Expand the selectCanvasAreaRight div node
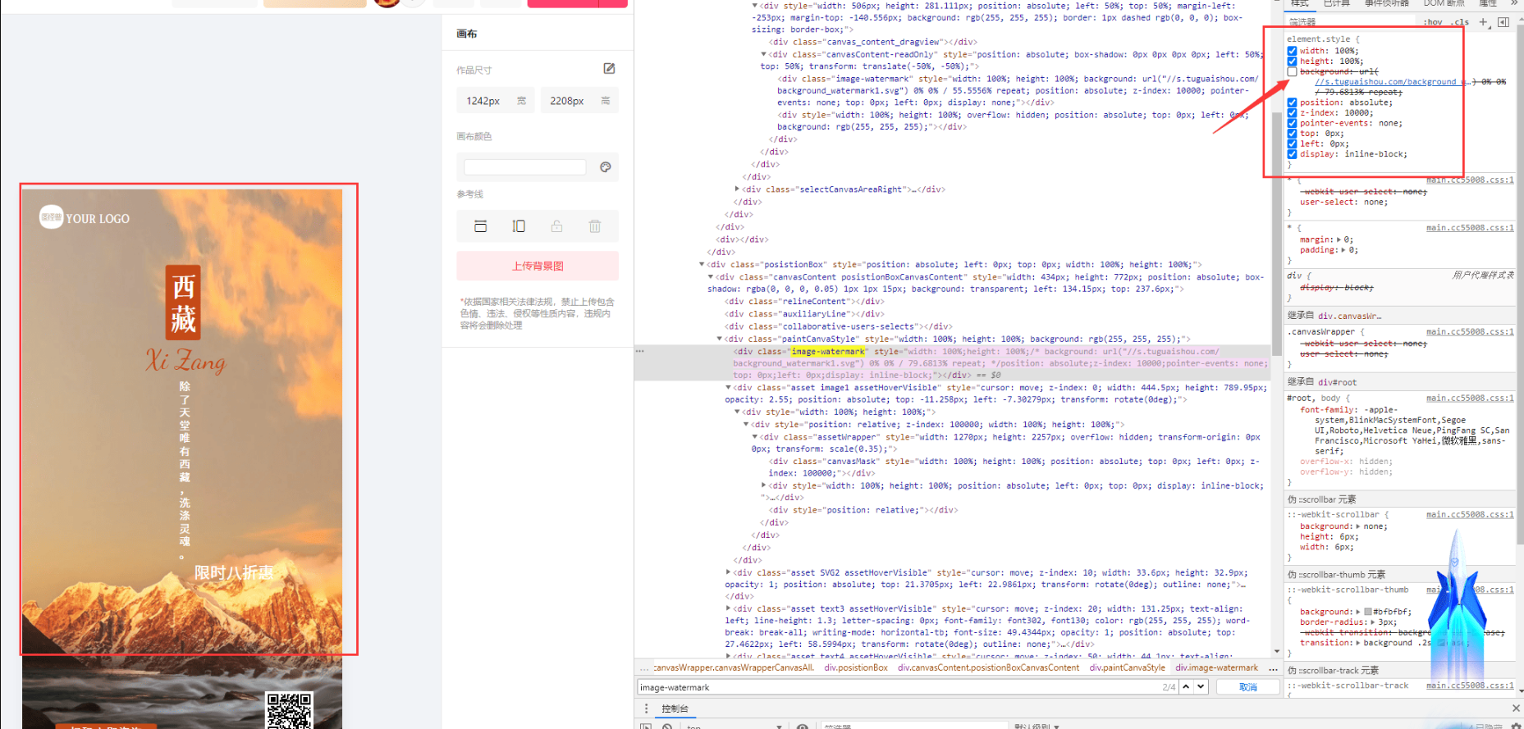This screenshot has width=1524, height=729. 737,189
